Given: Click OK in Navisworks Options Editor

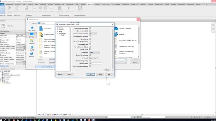Looking at the screenshot, I should point(91,74).
